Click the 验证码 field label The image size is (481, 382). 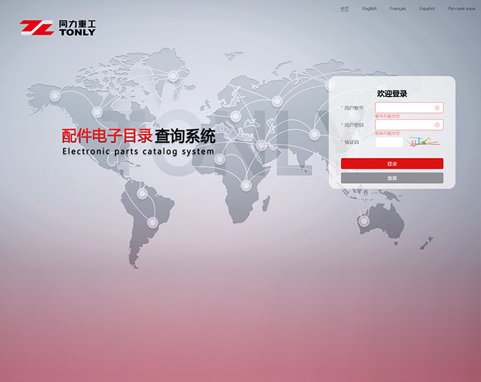point(352,142)
